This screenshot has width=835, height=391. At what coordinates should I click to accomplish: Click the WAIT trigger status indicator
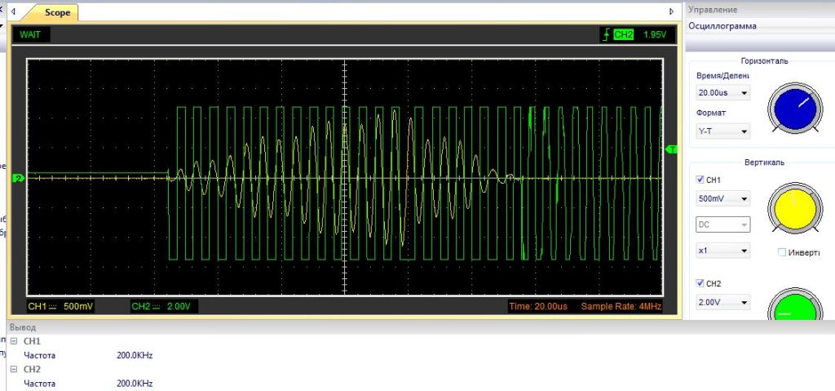click(x=30, y=35)
